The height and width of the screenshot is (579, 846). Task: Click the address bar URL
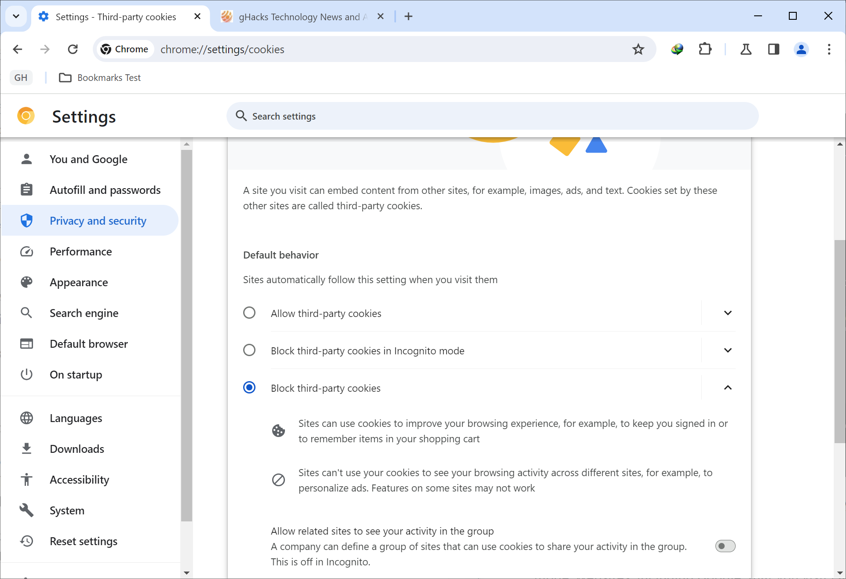tap(222, 49)
